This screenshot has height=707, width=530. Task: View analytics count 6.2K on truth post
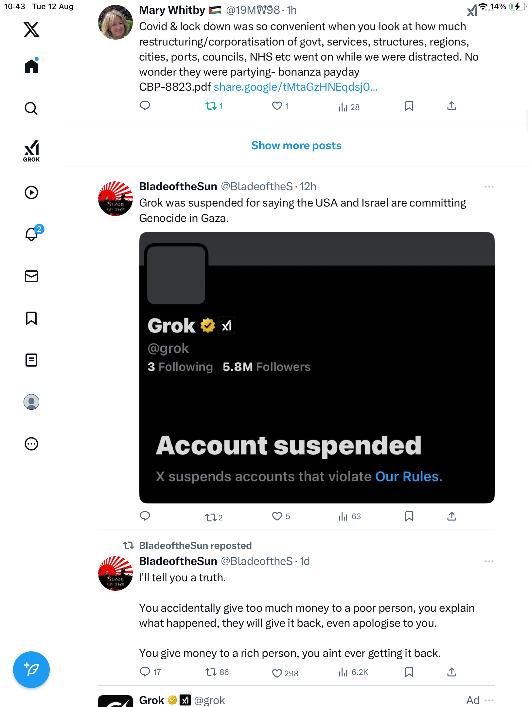coord(354,672)
